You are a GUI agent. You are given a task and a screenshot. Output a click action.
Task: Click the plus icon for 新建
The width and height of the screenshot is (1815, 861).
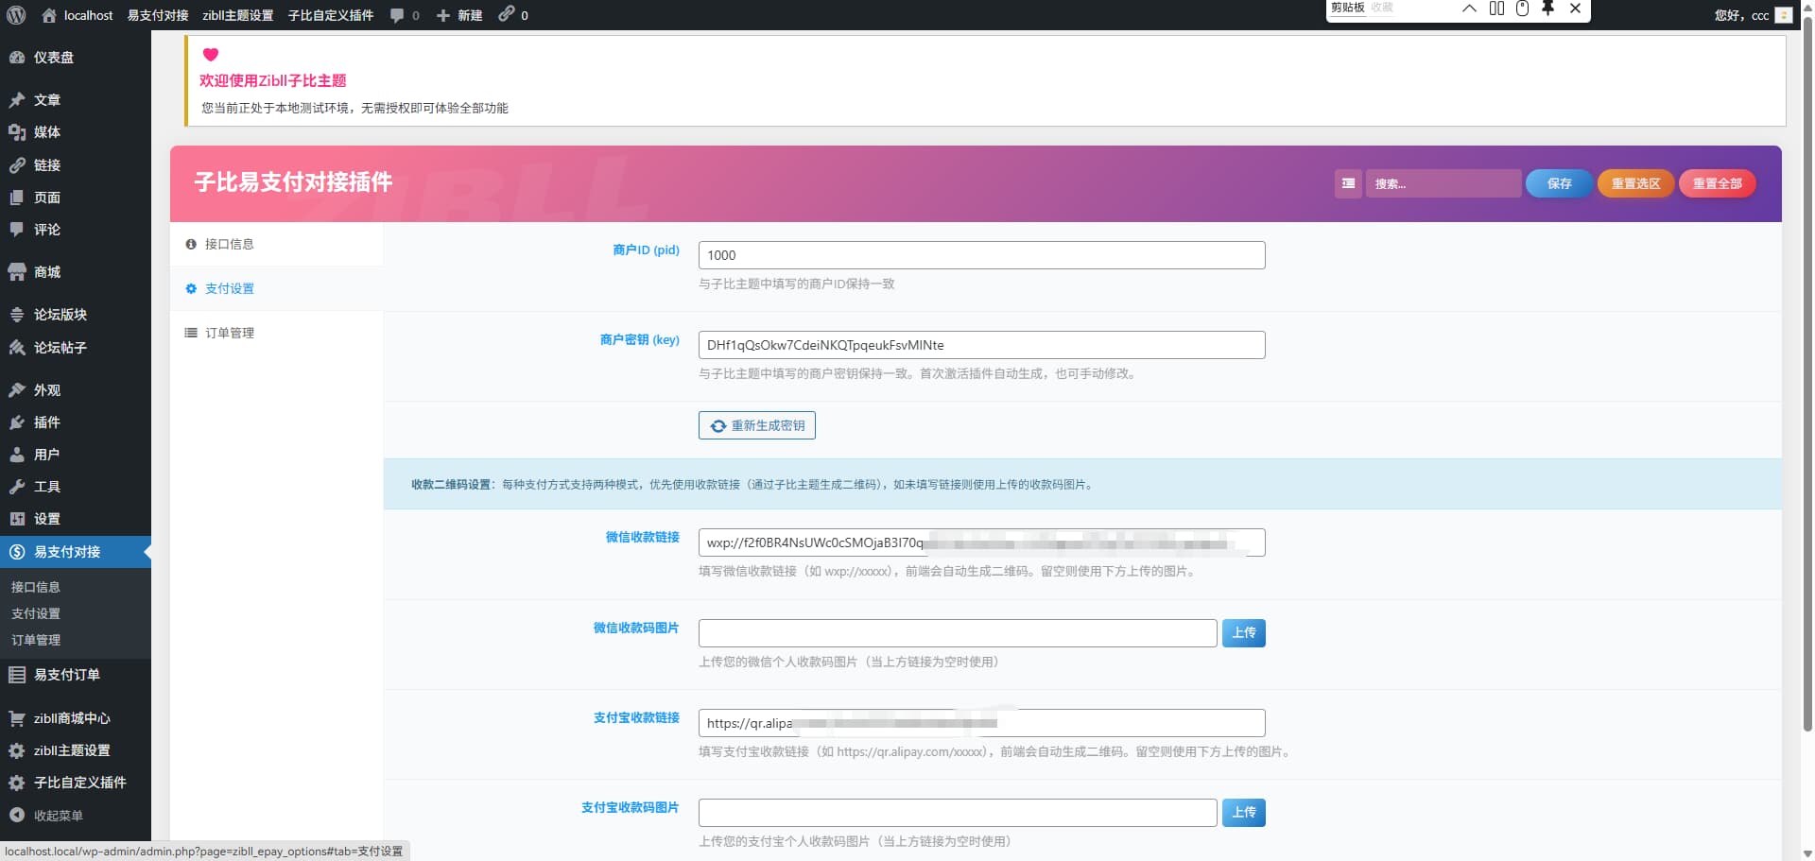click(442, 15)
